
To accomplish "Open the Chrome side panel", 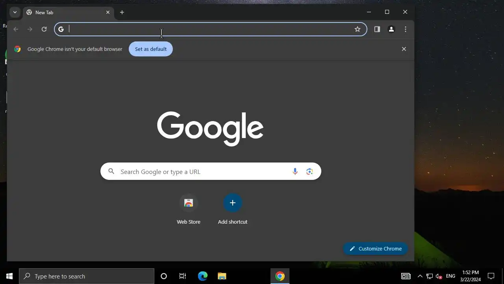I will coord(377,29).
